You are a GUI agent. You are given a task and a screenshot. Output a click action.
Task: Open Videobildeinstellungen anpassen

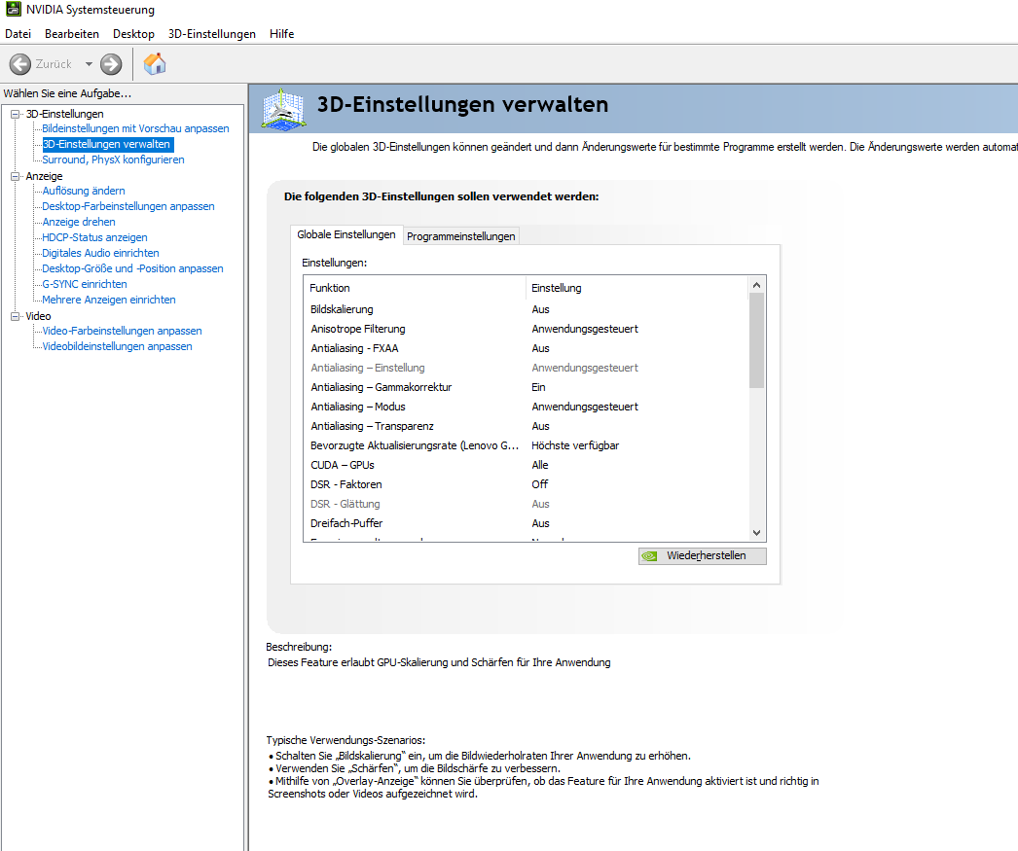[x=117, y=346]
